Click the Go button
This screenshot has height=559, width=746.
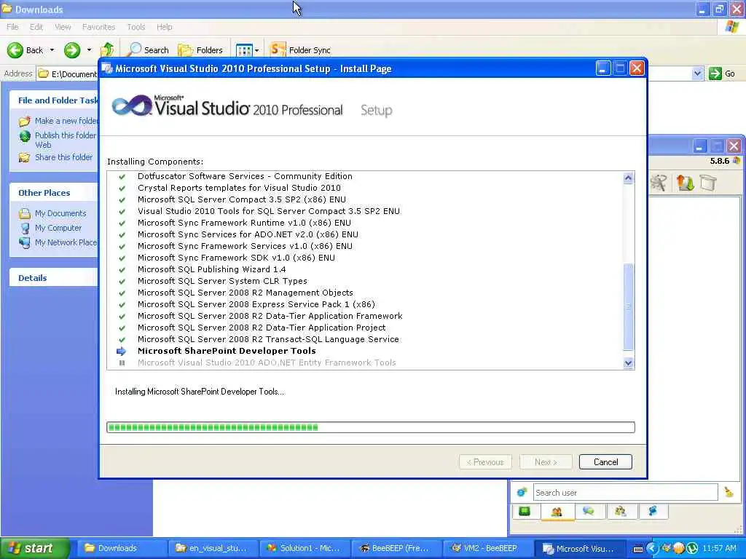tap(722, 74)
